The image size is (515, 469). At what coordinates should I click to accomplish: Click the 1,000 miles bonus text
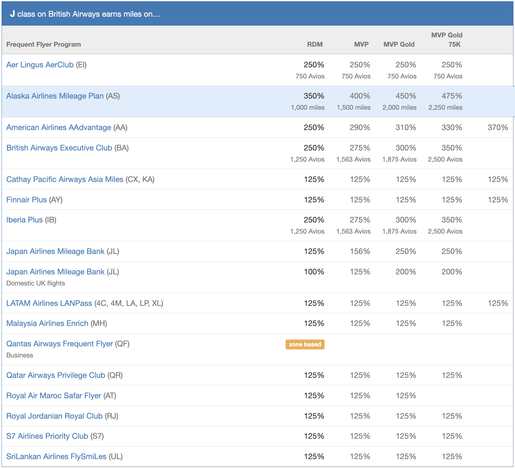pos(308,108)
